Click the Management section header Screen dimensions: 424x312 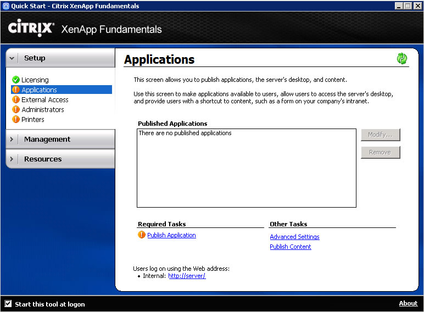coord(60,139)
